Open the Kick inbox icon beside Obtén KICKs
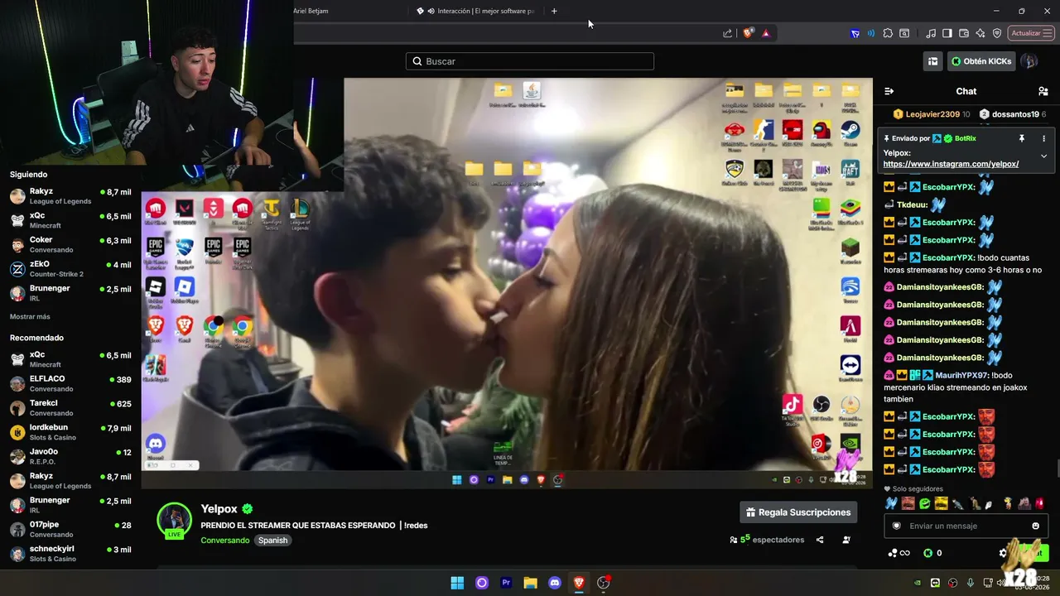Image resolution: width=1060 pixels, height=596 pixels. (x=932, y=61)
